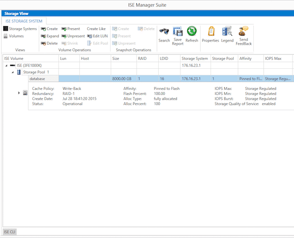
Task: Click the Edit LUN button
Action: tap(97, 36)
